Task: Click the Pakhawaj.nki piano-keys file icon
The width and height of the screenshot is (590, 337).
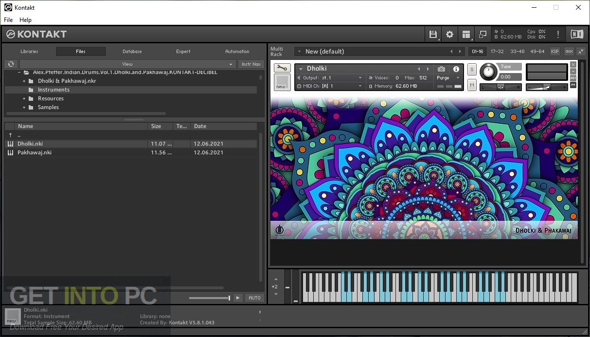Action: pos(10,152)
